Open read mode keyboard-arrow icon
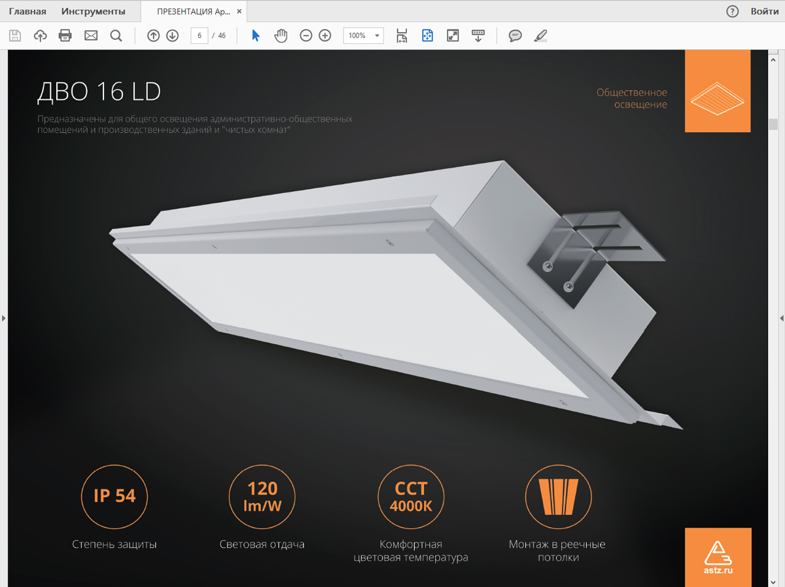The height and width of the screenshot is (587, 785). coord(478,36)
